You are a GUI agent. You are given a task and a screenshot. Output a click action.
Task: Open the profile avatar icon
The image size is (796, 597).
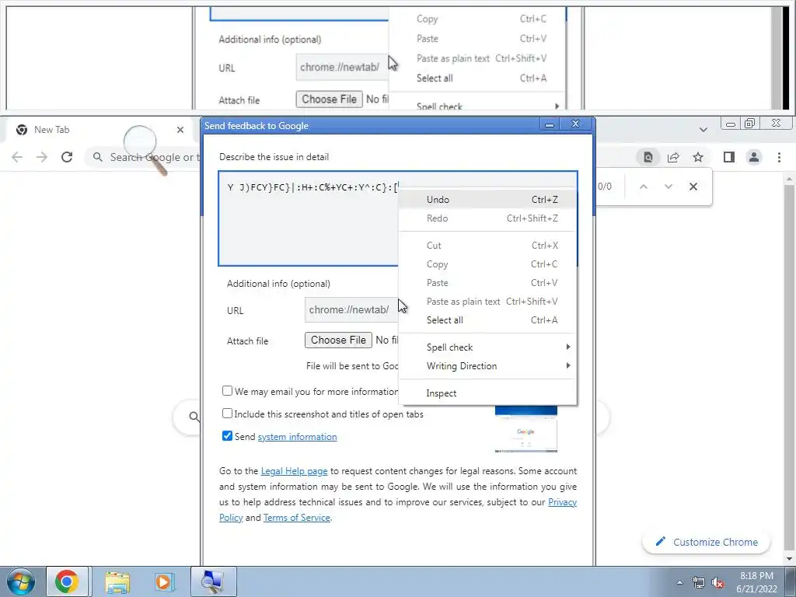click(754, 157)
